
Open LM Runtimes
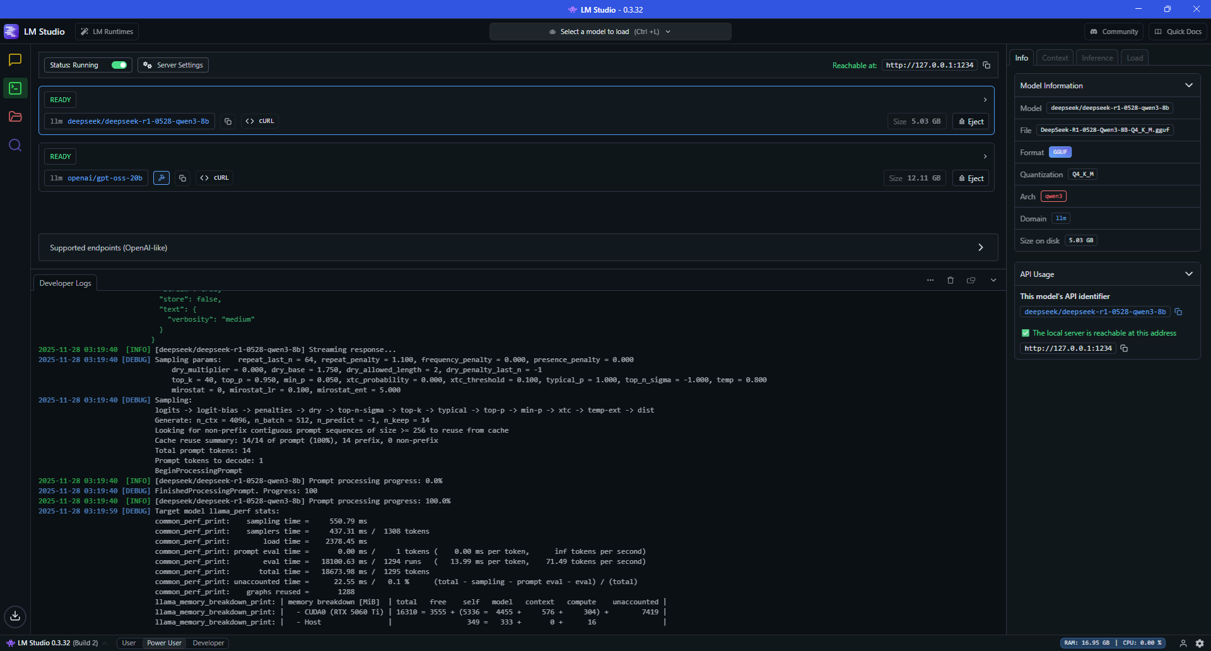pyautogui.click(x=107, y=32)
